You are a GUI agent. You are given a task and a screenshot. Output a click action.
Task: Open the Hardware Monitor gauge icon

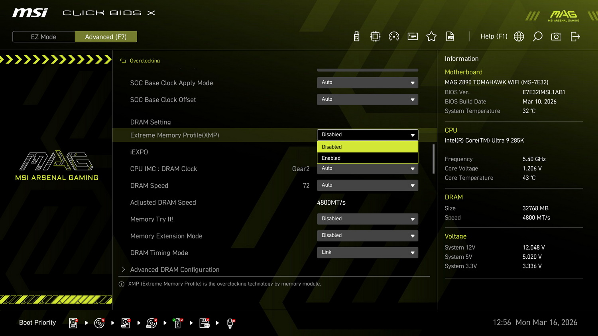394,36
